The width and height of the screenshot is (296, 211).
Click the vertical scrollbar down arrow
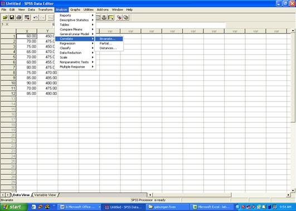click(x=293, y=190)
